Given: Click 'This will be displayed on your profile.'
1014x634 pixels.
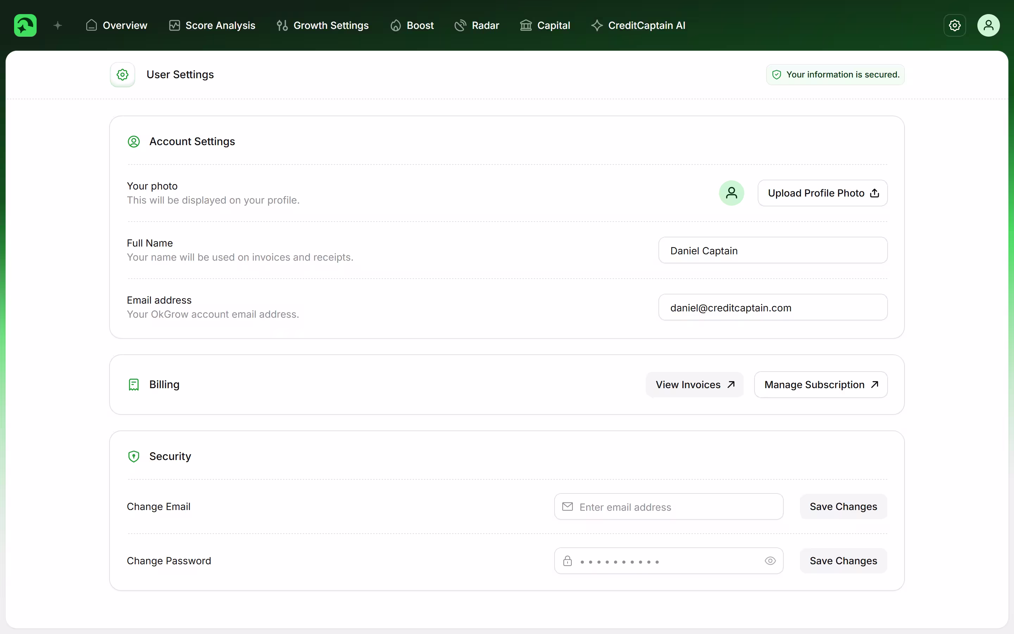Looking at the screenshot, I should click(213, 200).
